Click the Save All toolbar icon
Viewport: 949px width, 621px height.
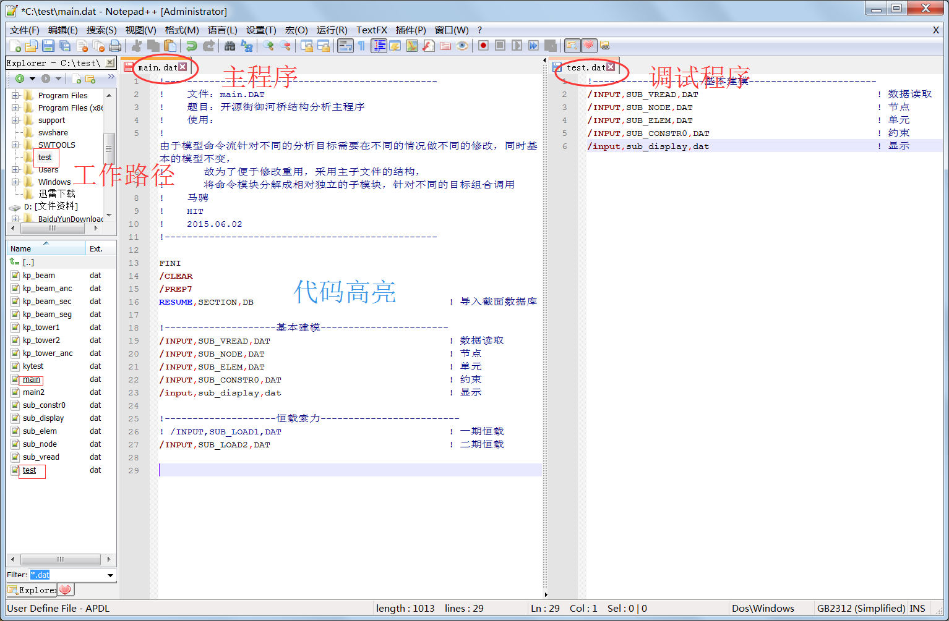(65, 46)
